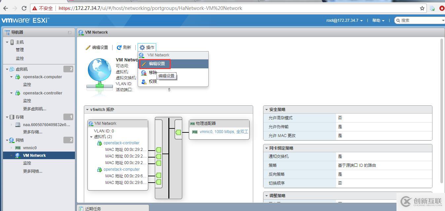Screen dimensions: 445x211
Task: Collapse the 安全策略 security policy section
Action: [x=266, y=110]
